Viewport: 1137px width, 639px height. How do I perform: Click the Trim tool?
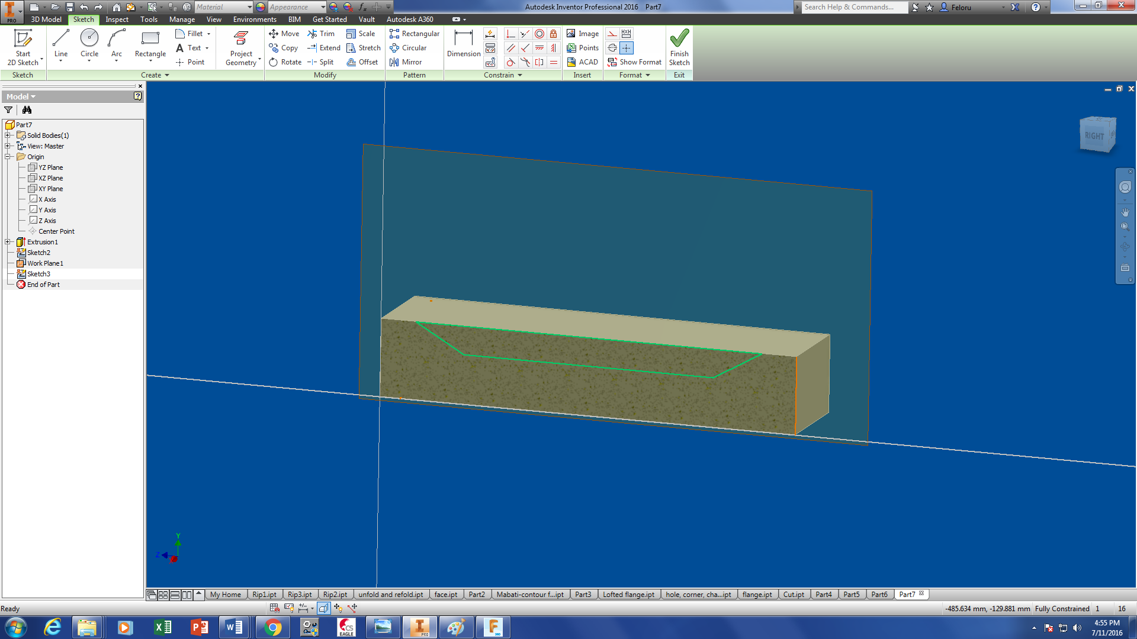coord(321,34)
